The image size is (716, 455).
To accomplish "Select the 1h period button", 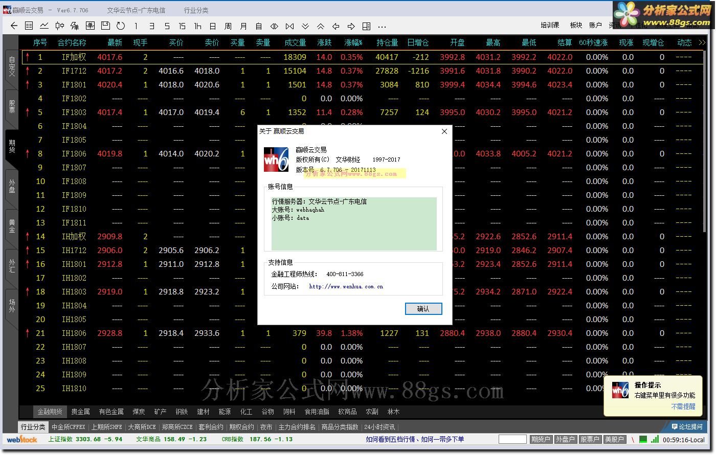I will tap(197, 26).
